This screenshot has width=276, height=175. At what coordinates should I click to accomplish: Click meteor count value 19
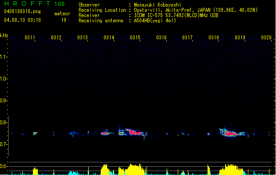(64, 20)
